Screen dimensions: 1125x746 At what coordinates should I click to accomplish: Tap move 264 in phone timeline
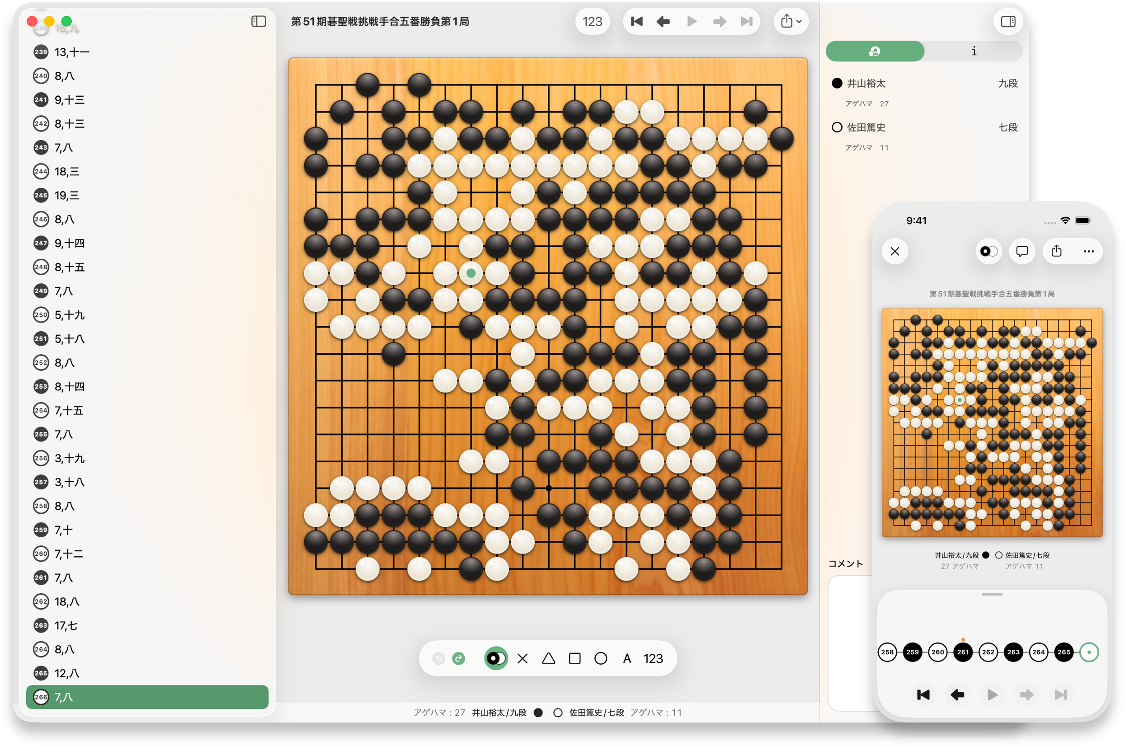[1039, 652]
